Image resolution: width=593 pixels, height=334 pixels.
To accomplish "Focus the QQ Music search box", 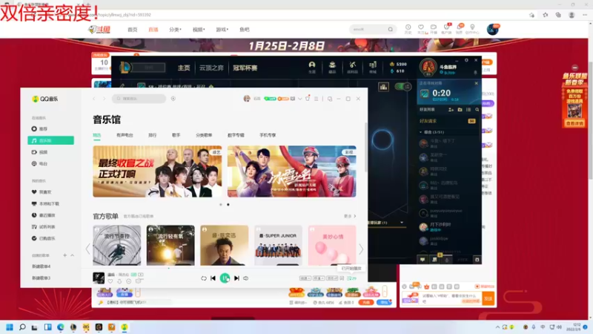I will pyautogui.click(x=139, y=99).
